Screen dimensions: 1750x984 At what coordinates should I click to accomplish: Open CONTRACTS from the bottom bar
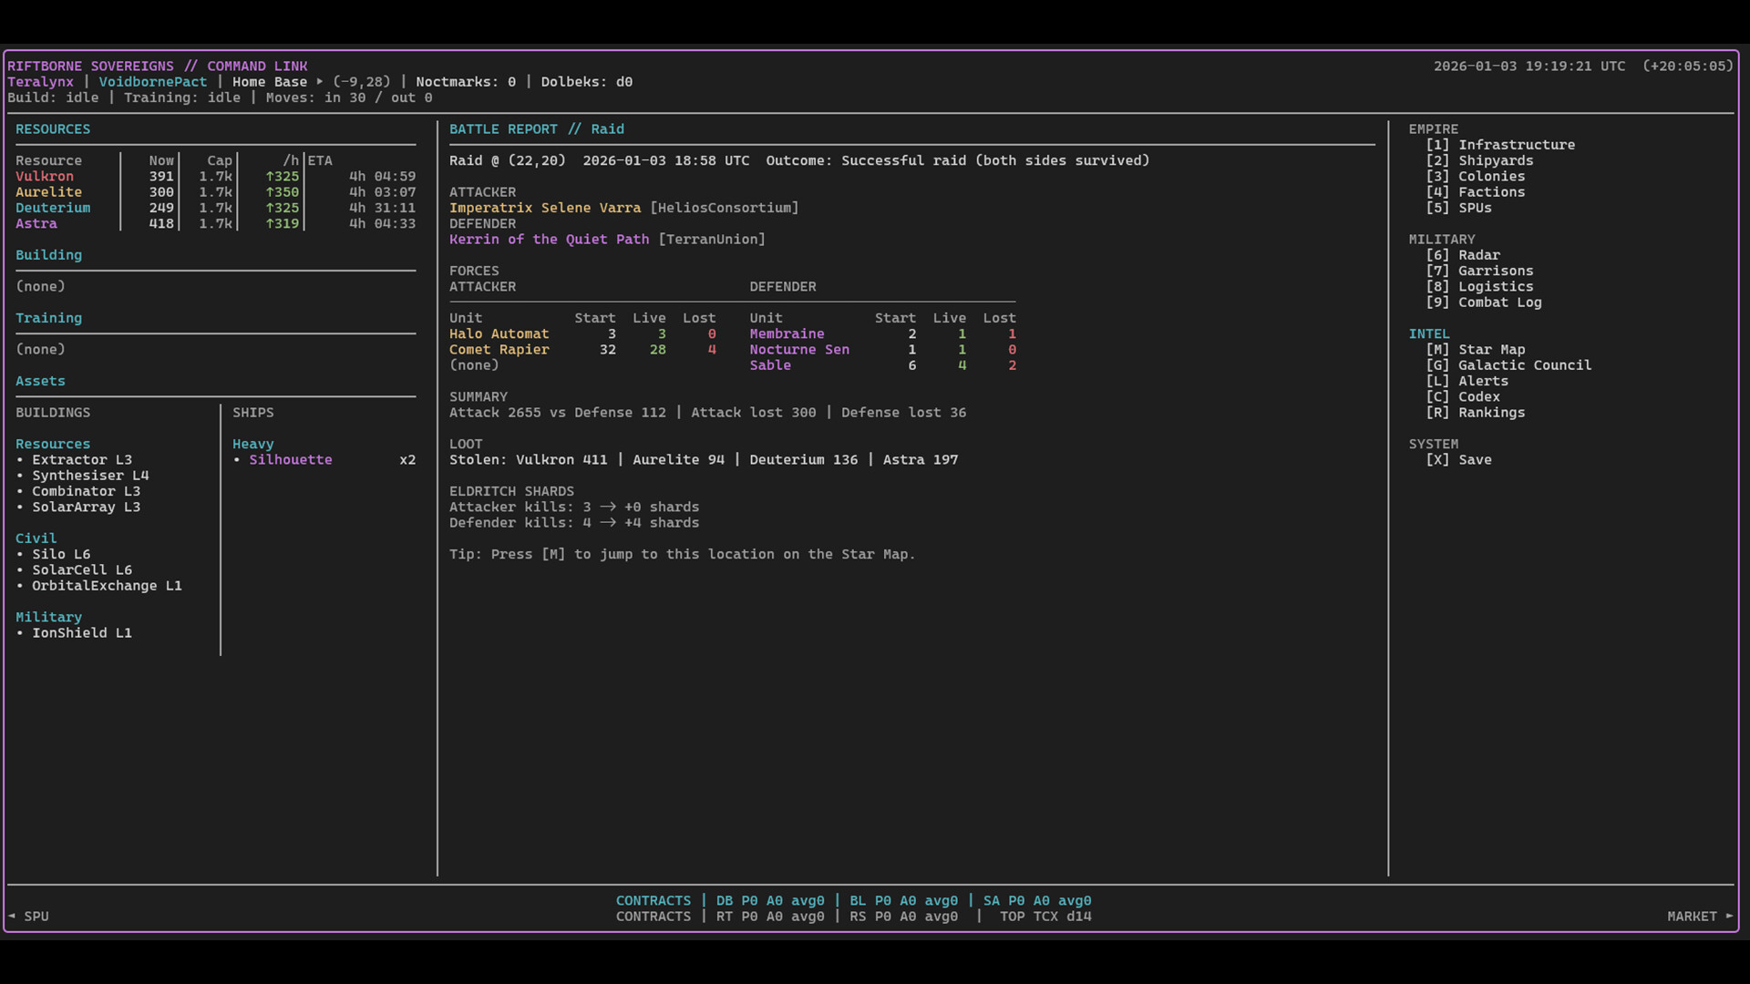(654, 900)
